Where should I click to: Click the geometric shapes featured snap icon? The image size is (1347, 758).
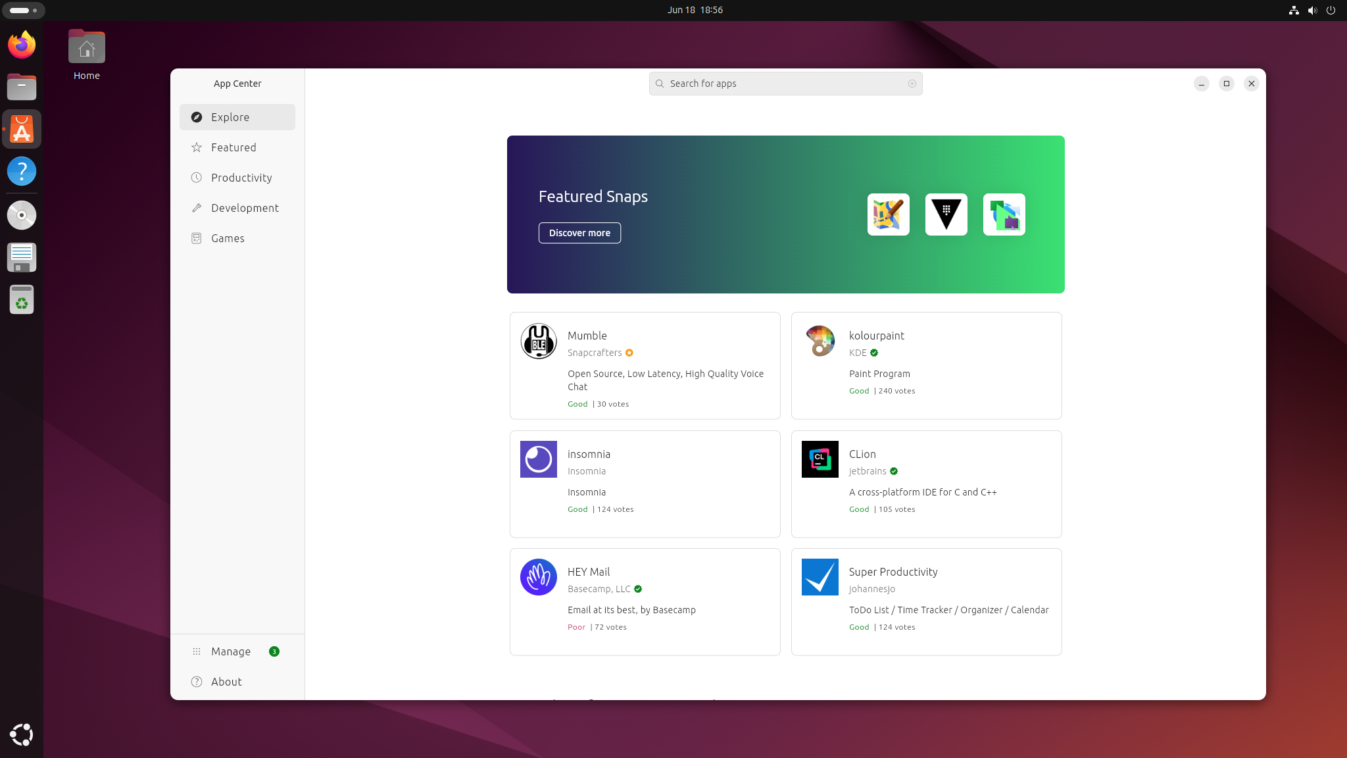pyautogui.click(x=1004, y=214)
